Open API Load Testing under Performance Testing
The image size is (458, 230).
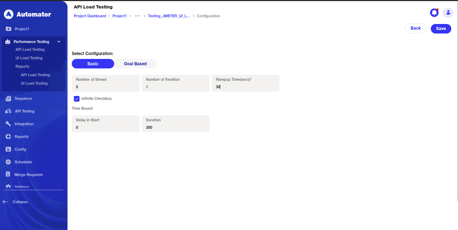(30, 49)
